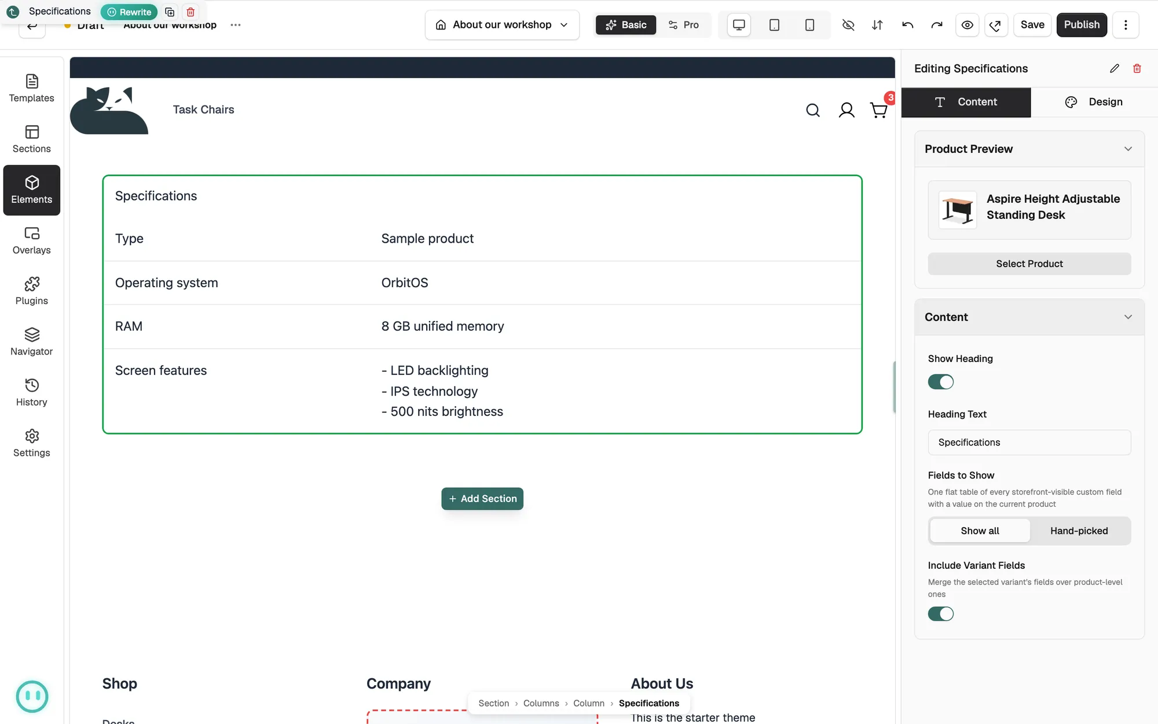
Task: Click the storefront search icon
Action: click(x=813, y=110)
